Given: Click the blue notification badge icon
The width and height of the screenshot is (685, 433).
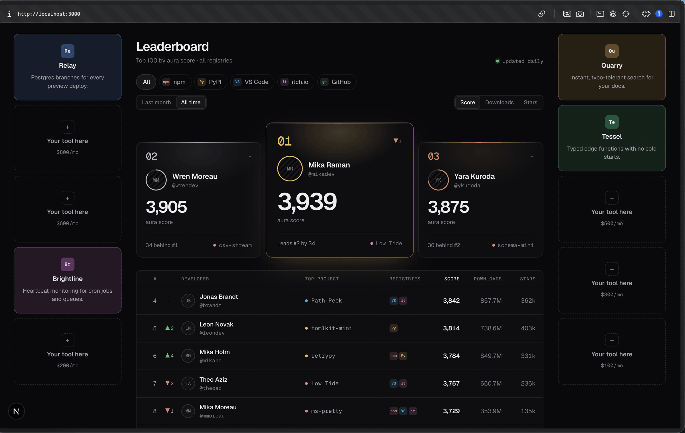Looking at the screenshot, I should (x=659, y=14).
